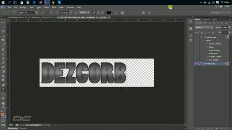Viewport: 232px width, 130px height.
Task: Toggle Quick Mask mode icon
Action: coord(3,121)
